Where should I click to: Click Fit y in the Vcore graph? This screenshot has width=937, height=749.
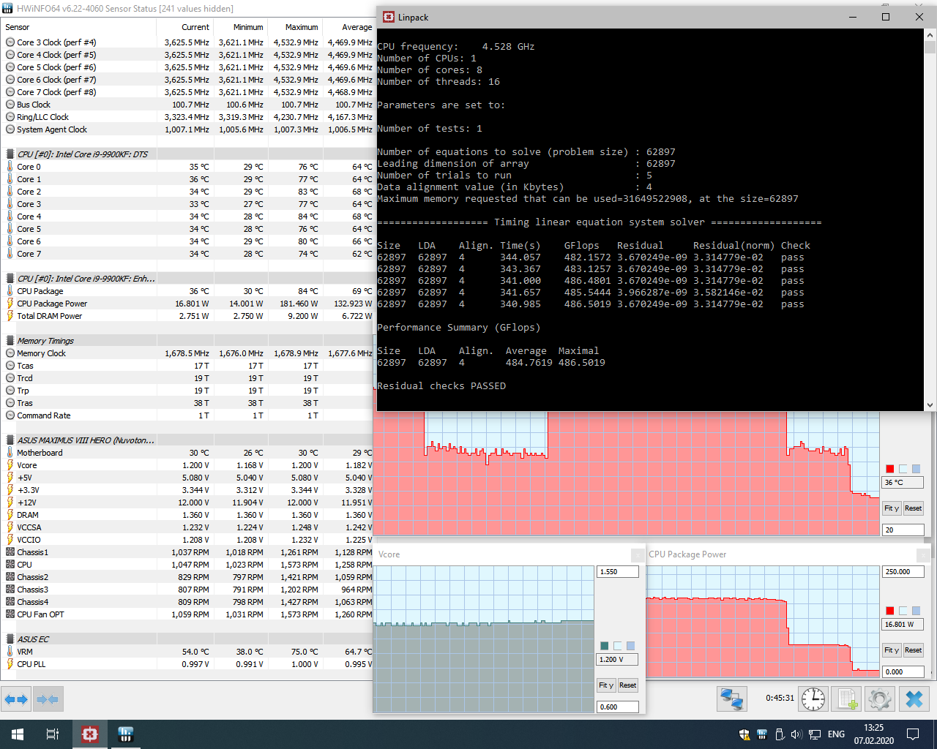(606, 685)
